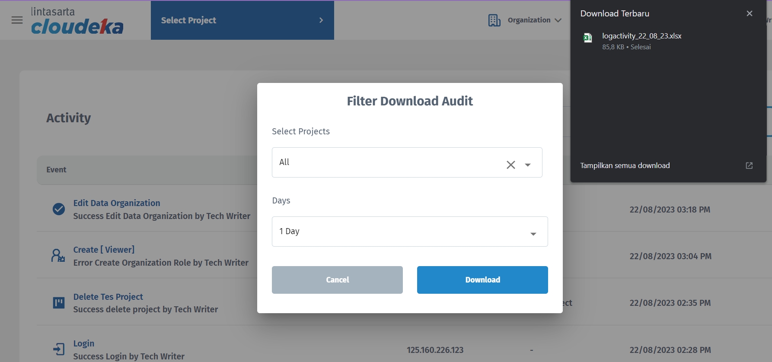Click the Edit Data Organization checkmark icon
This screenshot has height=362, width=772.
pyautogui.click(x=59, y=209)
